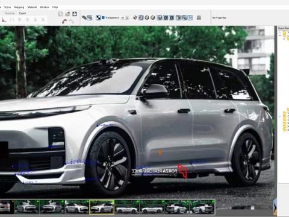The height and width of the screenshot is (217, 289).
Task: Click the red Undo arrow
Action: (64, 21)
